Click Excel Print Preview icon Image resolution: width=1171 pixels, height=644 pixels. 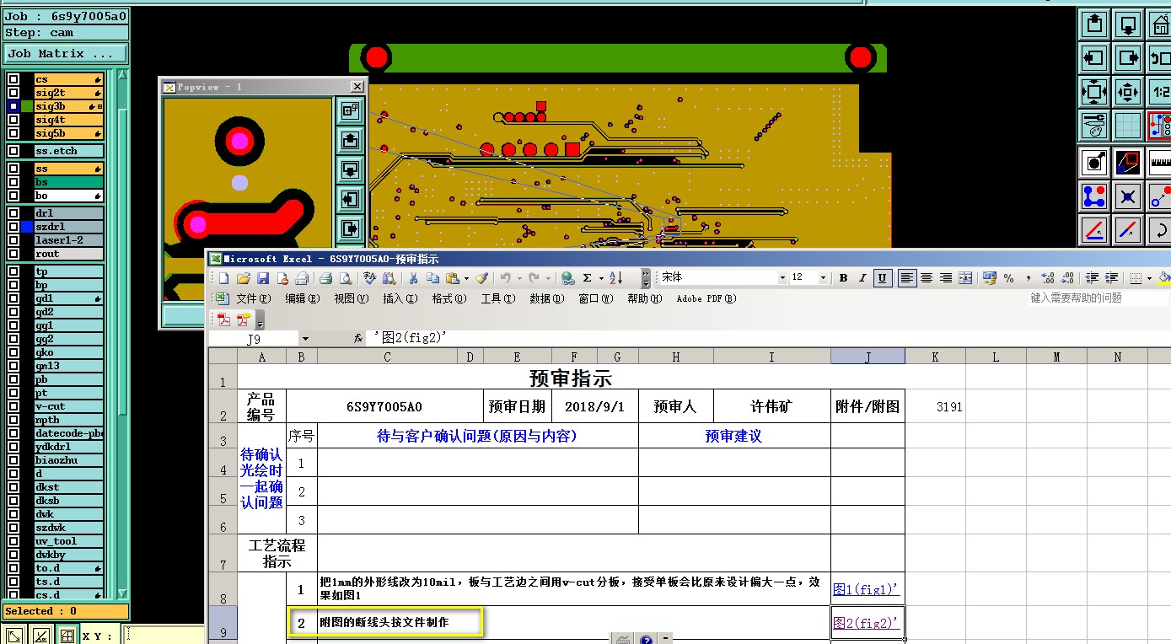coord(344,278)
